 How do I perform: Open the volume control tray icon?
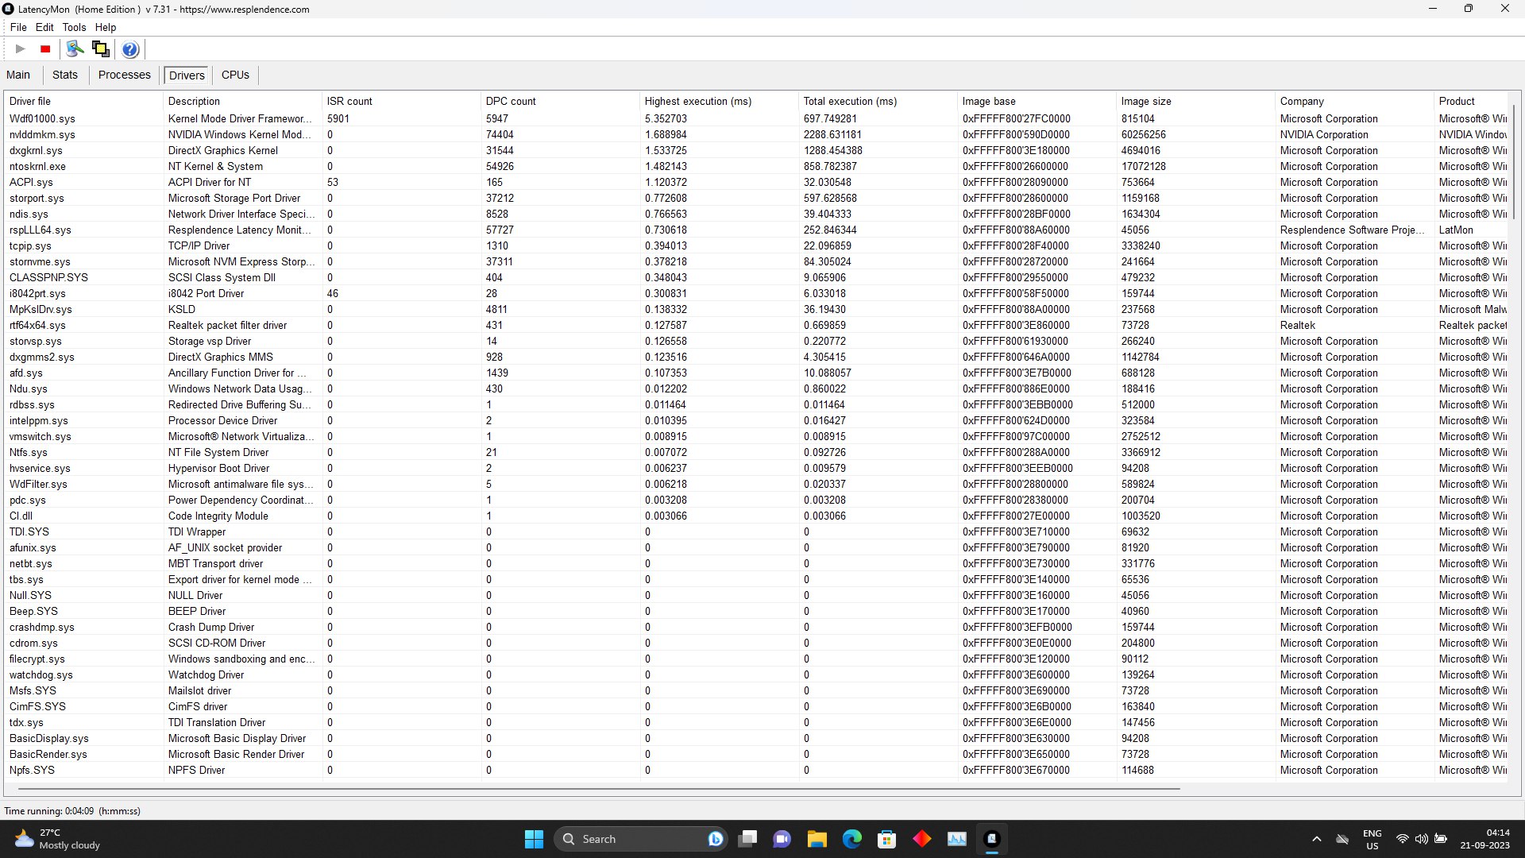pyautogui.click(x=1421, y=839)
